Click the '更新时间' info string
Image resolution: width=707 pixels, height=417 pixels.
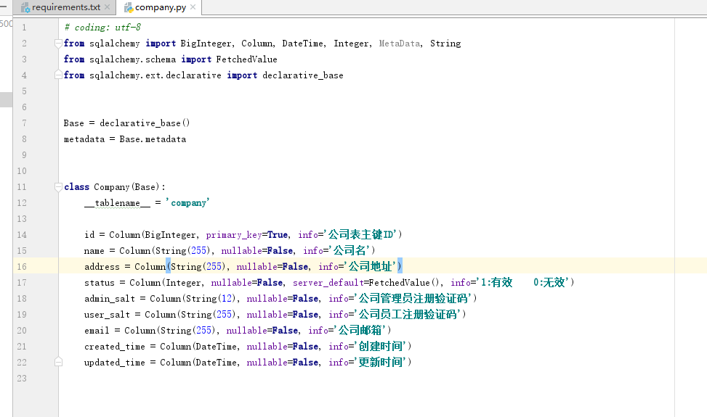point(381,362)
